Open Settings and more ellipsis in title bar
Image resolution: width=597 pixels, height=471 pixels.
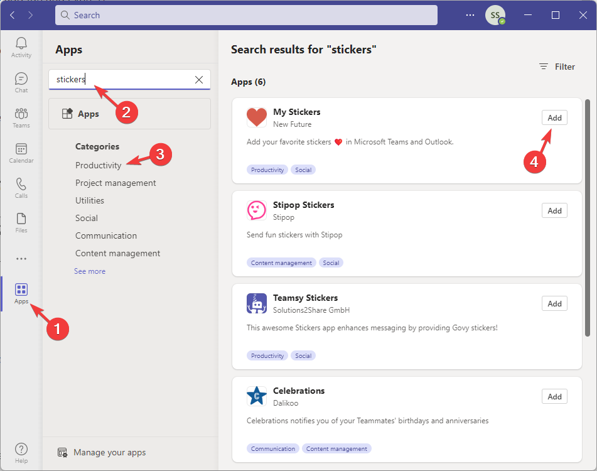tap(470, 15)
